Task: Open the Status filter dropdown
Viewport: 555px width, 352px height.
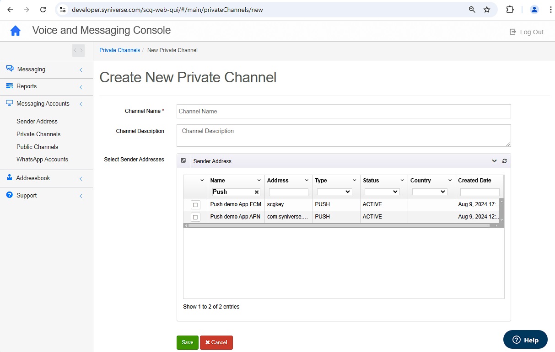Action: (x=382, y=192)
